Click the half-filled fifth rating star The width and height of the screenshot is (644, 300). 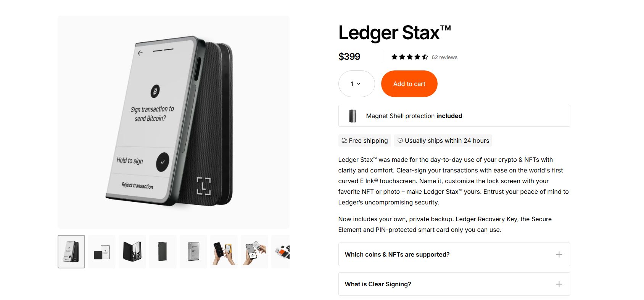[x=425, y=56]
